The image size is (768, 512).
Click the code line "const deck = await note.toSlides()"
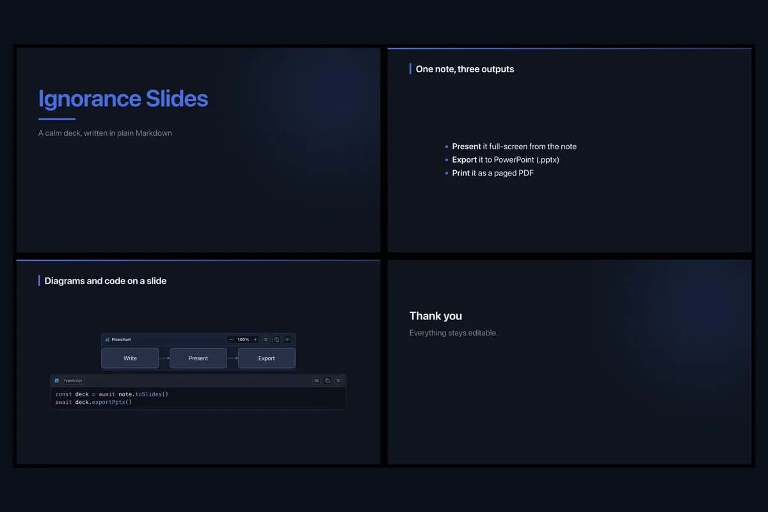(112, 394)
